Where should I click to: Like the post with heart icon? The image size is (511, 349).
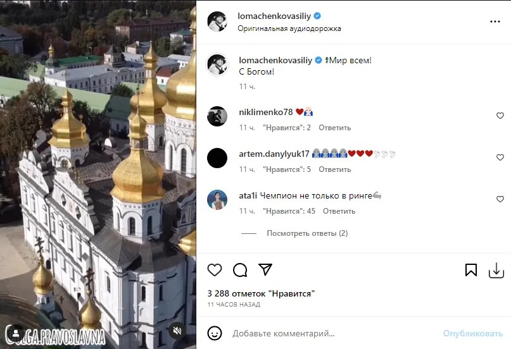215,270
